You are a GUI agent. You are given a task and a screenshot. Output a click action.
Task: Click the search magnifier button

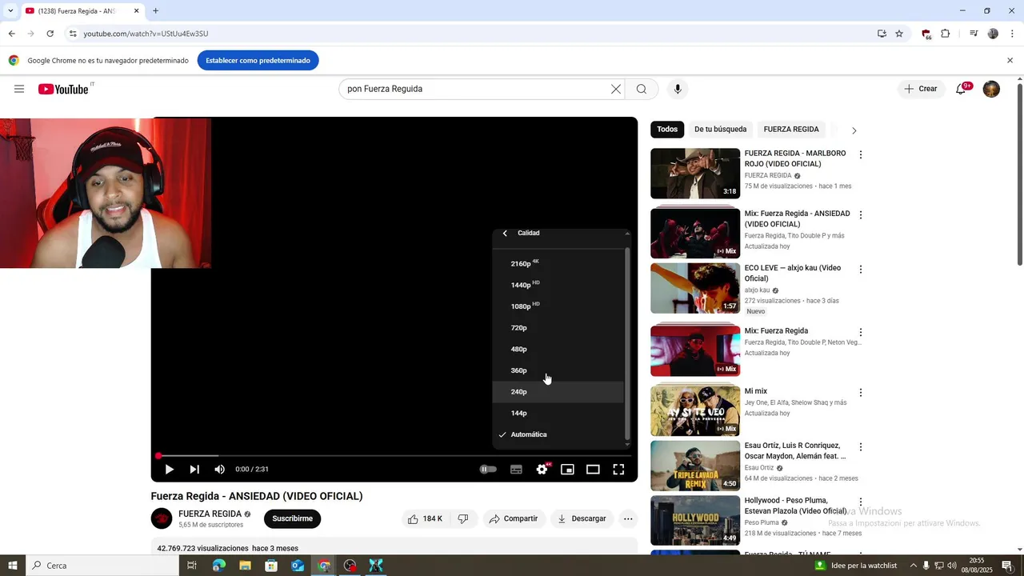[642, 89]
